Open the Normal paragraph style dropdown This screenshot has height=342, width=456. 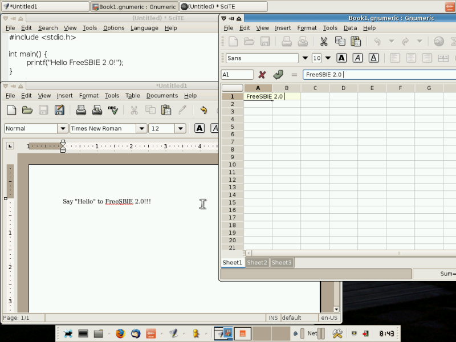[62, 129]
